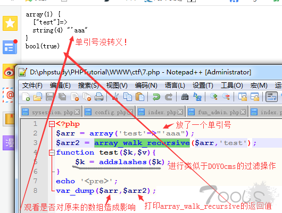The width and height of the screenshot is (282, 213).
Task: Click the Copy toolbar icon
Action: (127, 97)
